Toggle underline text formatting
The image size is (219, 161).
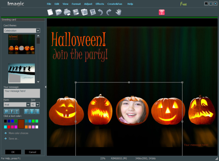tap(17, 111)
